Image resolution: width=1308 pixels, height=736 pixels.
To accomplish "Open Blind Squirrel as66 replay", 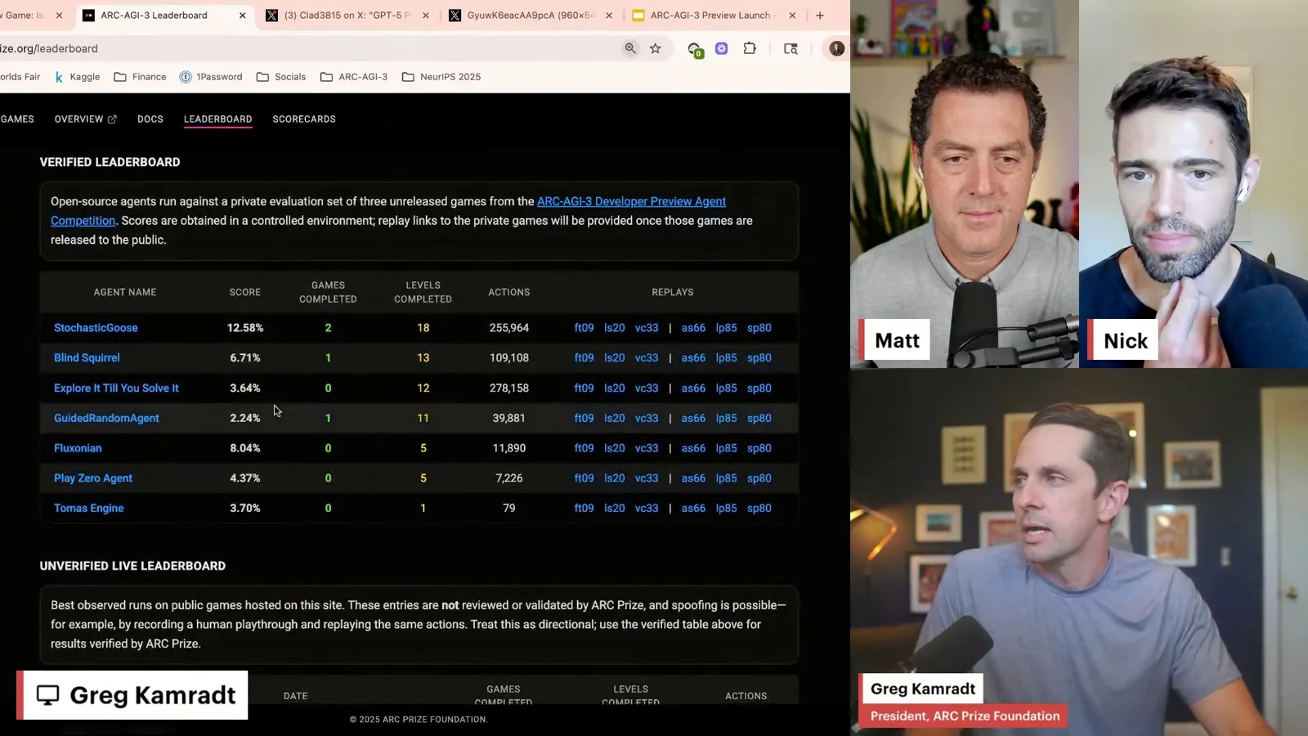I will click(x=693, y=358).
